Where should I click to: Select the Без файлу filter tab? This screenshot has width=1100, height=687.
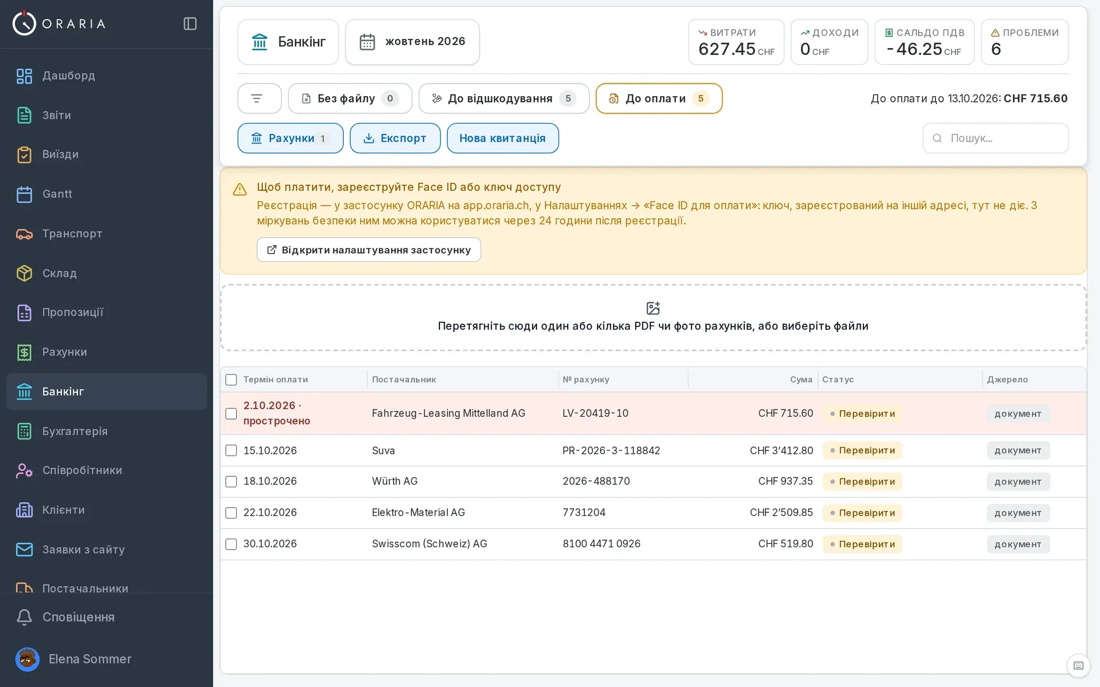click(350, 98)
